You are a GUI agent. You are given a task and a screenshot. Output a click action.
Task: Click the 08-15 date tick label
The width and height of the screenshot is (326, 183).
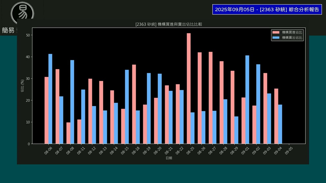click(125, 150)
